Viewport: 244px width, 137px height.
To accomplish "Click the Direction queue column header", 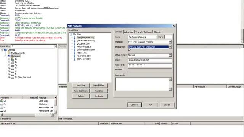I will (104, 124).
